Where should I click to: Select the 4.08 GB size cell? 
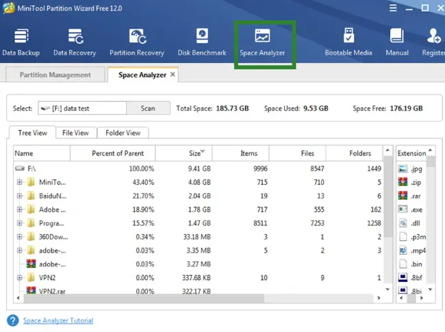[199, 182]
